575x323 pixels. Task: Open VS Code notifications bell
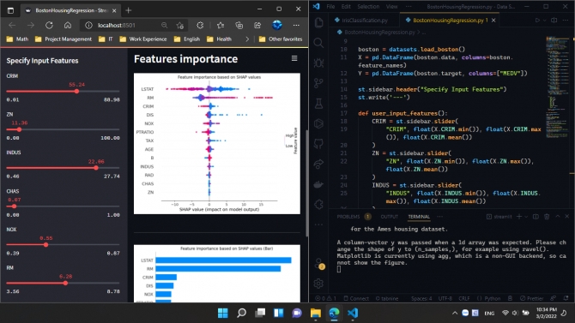(x=566, y=298)
